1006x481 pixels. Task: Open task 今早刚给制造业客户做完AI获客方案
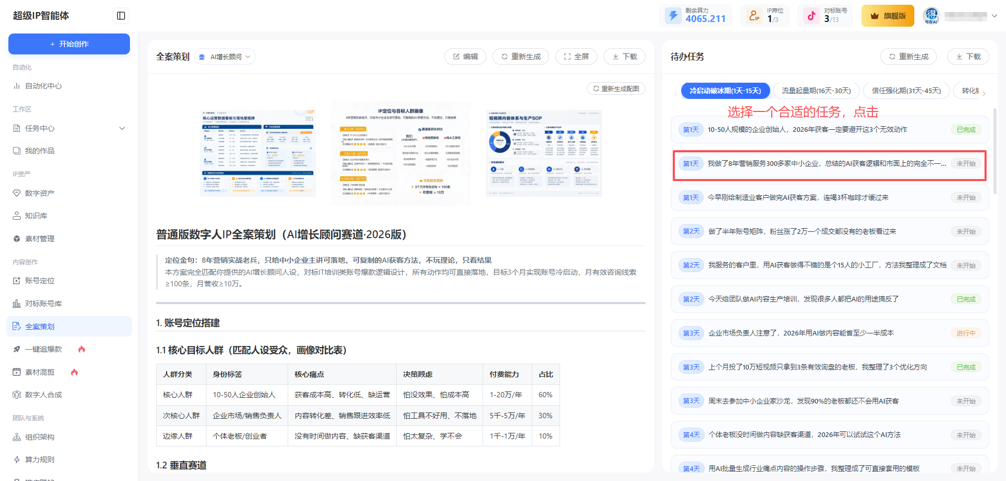pyautogui.click(x=829, y=197)
